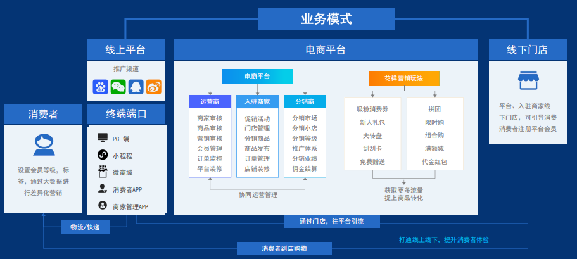Select the 运营商 column header
The height and width of the screenshot is (259, 577).
pos(210,101)
